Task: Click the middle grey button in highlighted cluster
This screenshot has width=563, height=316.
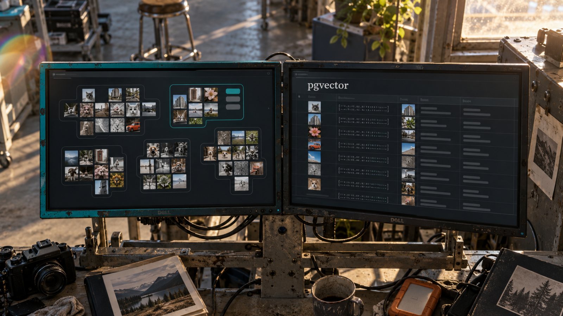Action: (x=233, y=99)
